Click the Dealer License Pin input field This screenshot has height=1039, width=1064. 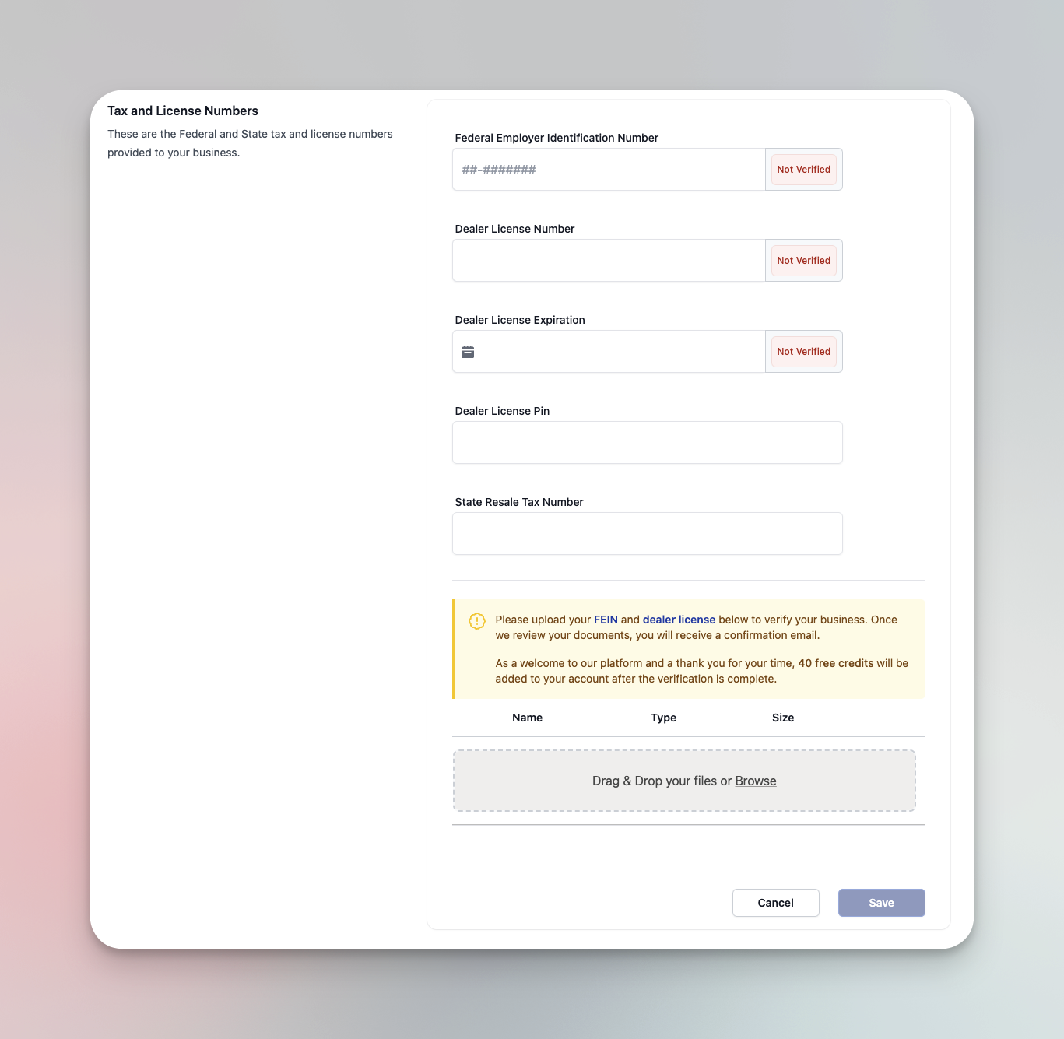(647, 442)
